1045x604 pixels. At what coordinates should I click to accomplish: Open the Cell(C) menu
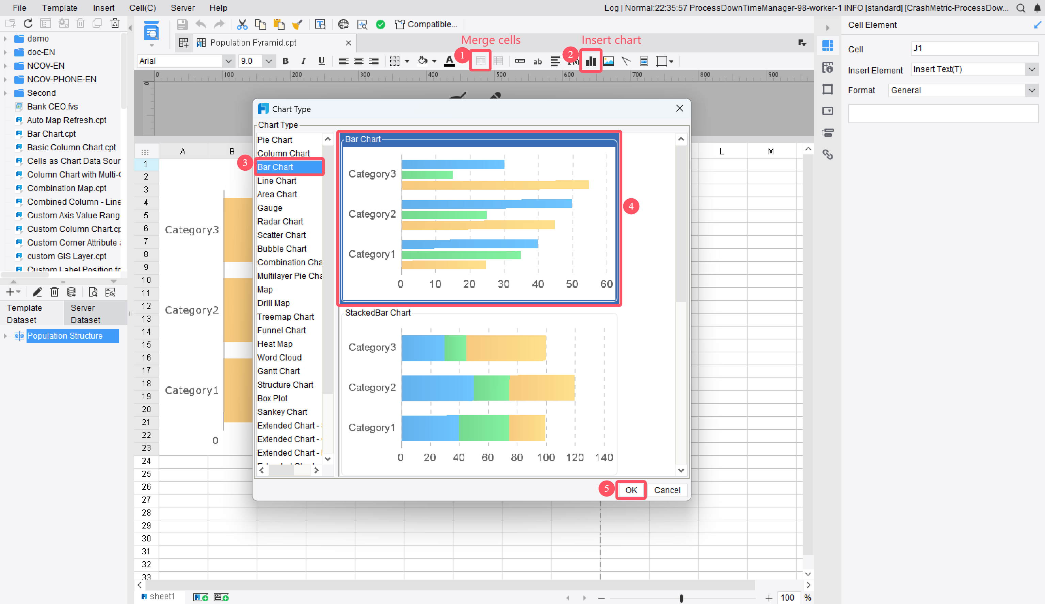[143, 8]
